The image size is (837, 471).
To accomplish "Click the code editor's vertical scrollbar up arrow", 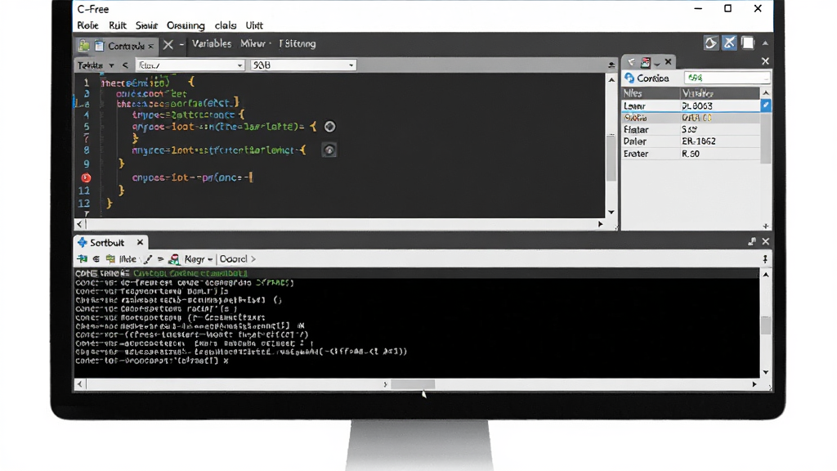I will [611, 79].
